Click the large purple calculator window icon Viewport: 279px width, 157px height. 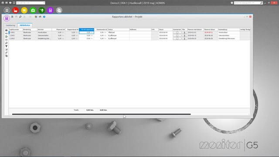pyautogui.click(x=7, y=18)
